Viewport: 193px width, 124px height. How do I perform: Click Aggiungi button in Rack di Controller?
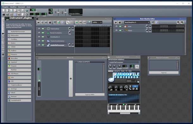pos(164,73)
